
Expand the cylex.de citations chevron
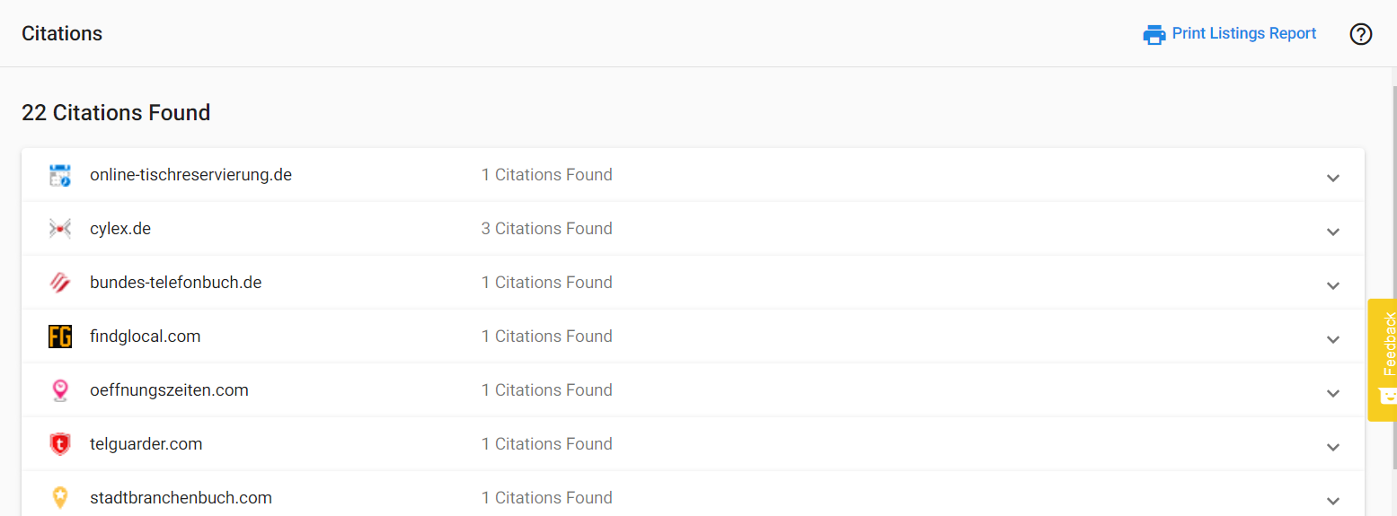1333,231
